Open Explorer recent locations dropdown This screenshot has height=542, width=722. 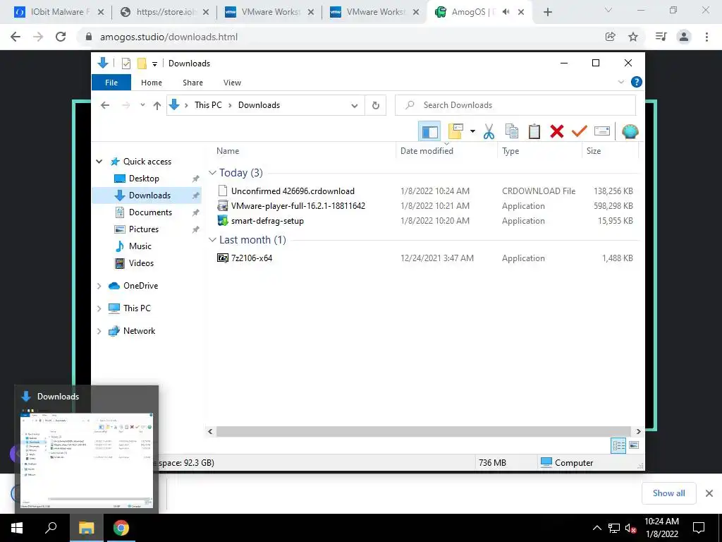(142, 105)
